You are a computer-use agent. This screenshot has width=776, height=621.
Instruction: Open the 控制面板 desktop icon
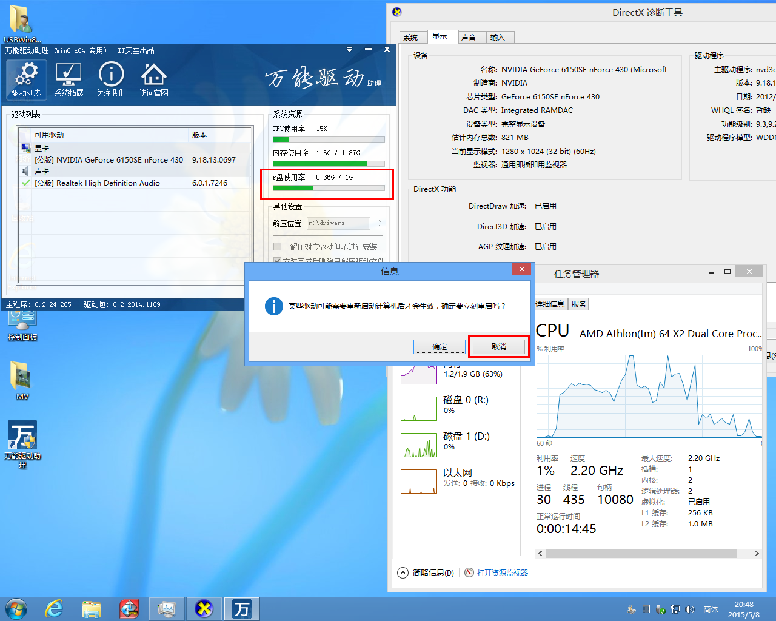22,324
